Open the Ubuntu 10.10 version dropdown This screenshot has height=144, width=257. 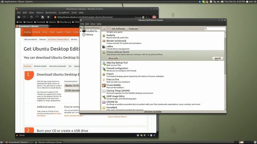pos(72,86)
